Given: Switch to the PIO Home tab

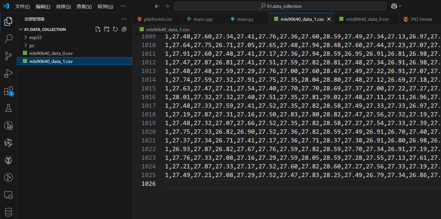Looking at the screenshot, I should (421, 19).
